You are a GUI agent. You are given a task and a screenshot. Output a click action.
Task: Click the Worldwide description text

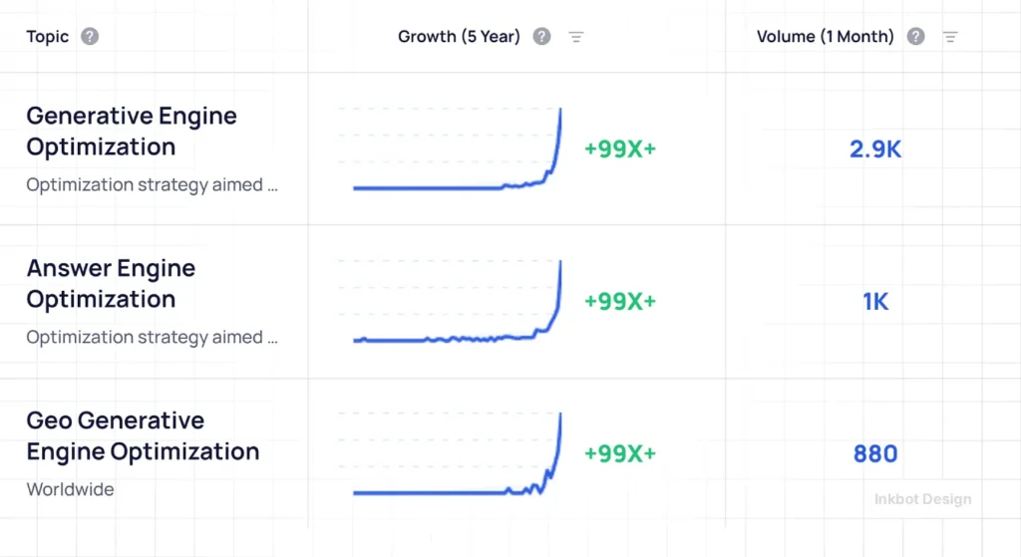pos(70,489)
